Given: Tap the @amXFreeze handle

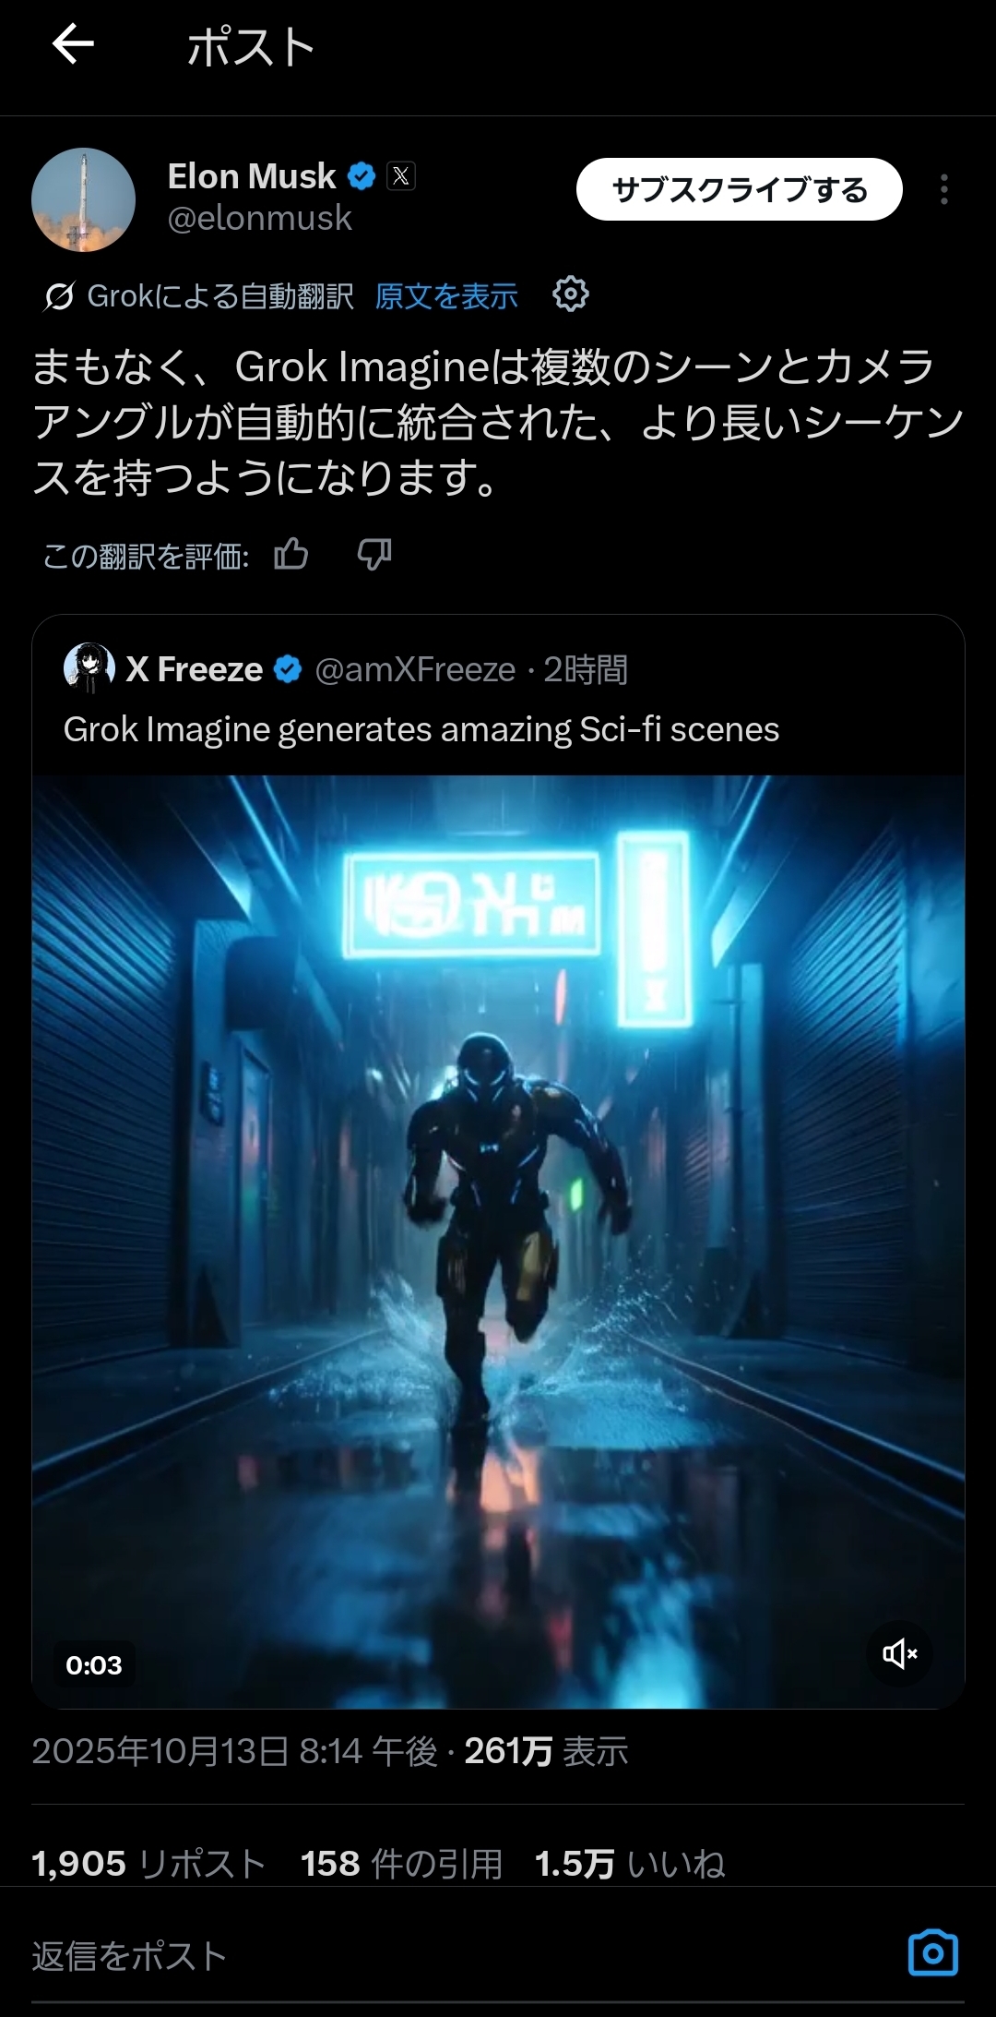Looking at the screenshot, I should [x=415, y=669].
